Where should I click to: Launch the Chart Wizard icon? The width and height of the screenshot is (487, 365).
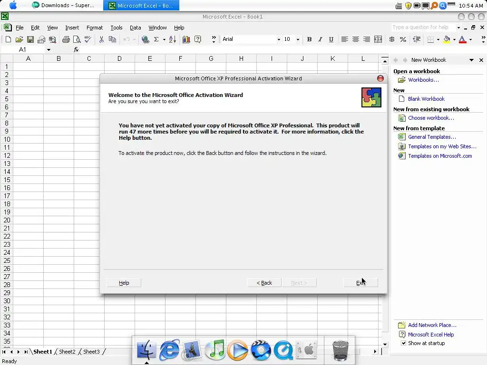[x=186, y=39]
